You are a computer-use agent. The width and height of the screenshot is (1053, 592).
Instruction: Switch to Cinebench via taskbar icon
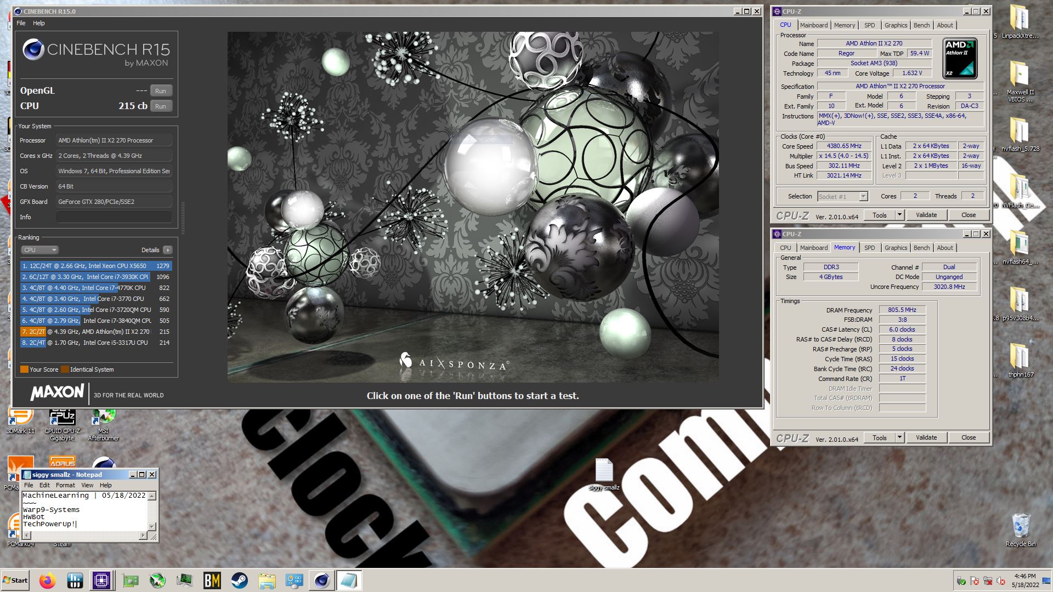click(321, 580)
